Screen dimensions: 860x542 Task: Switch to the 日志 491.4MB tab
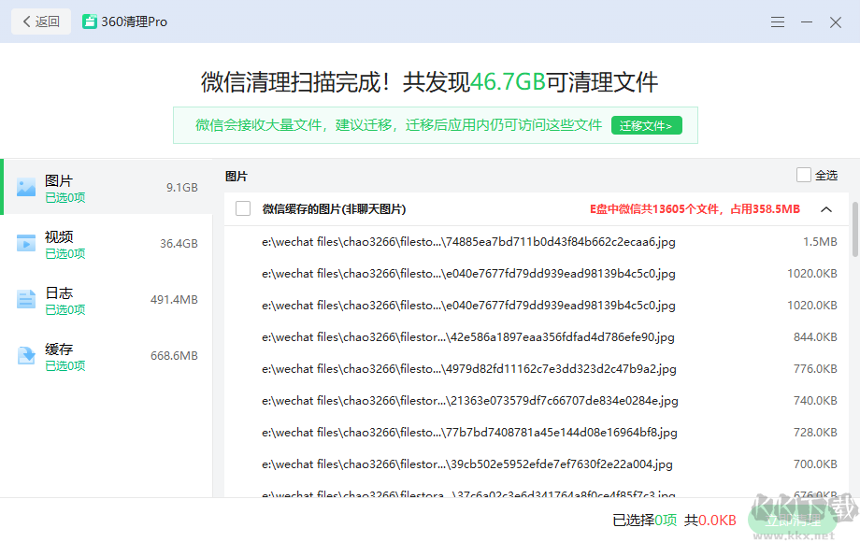pyautogui.click(x=107, y=300)
